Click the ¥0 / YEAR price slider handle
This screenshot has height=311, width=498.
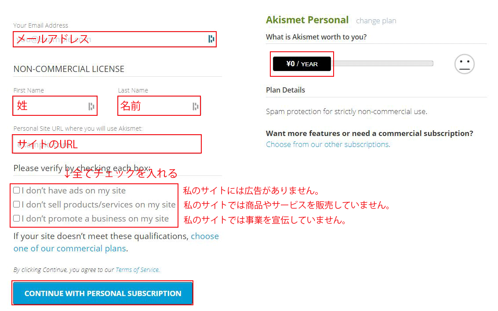tap(302, 64)
